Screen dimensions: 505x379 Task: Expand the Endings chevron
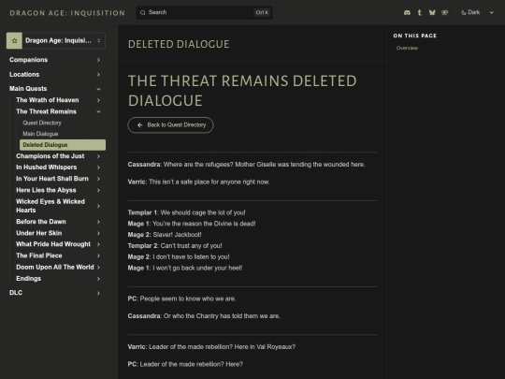pos(98,279)
